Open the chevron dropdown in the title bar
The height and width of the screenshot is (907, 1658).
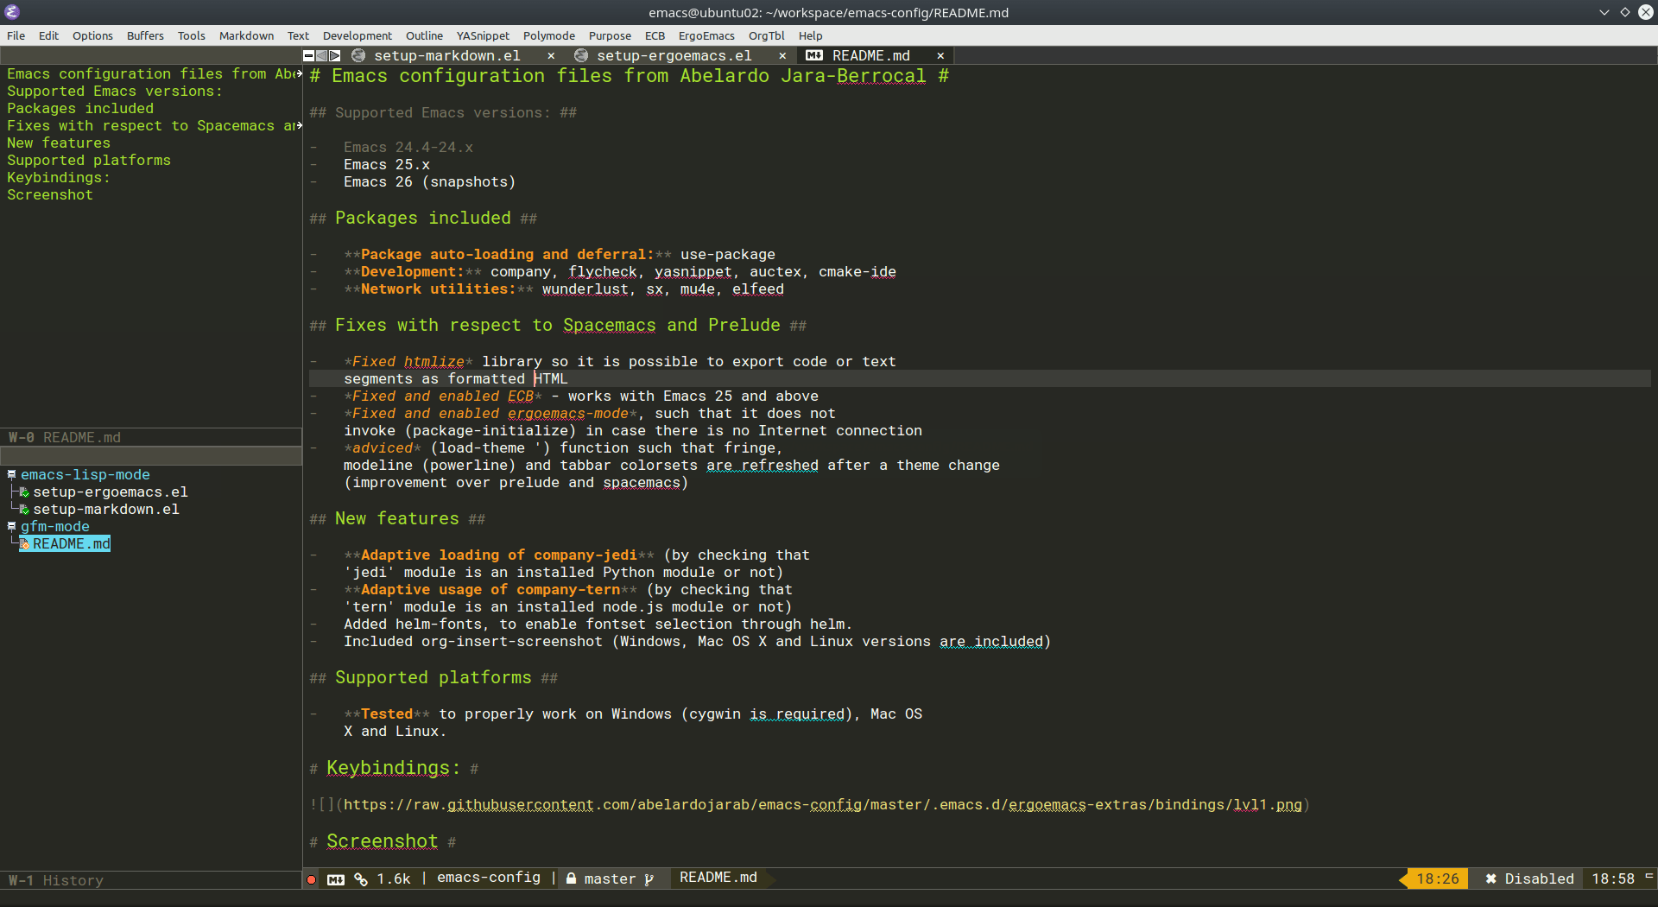[1604, 12]
